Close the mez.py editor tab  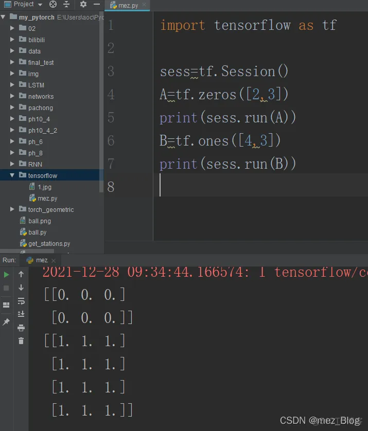point(144,5)
